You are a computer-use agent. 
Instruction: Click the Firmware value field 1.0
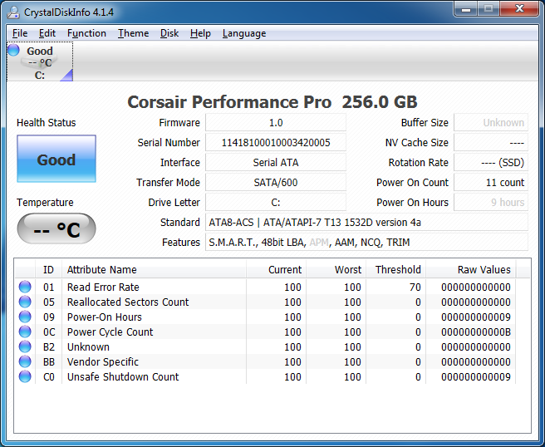tap(276, 123)
